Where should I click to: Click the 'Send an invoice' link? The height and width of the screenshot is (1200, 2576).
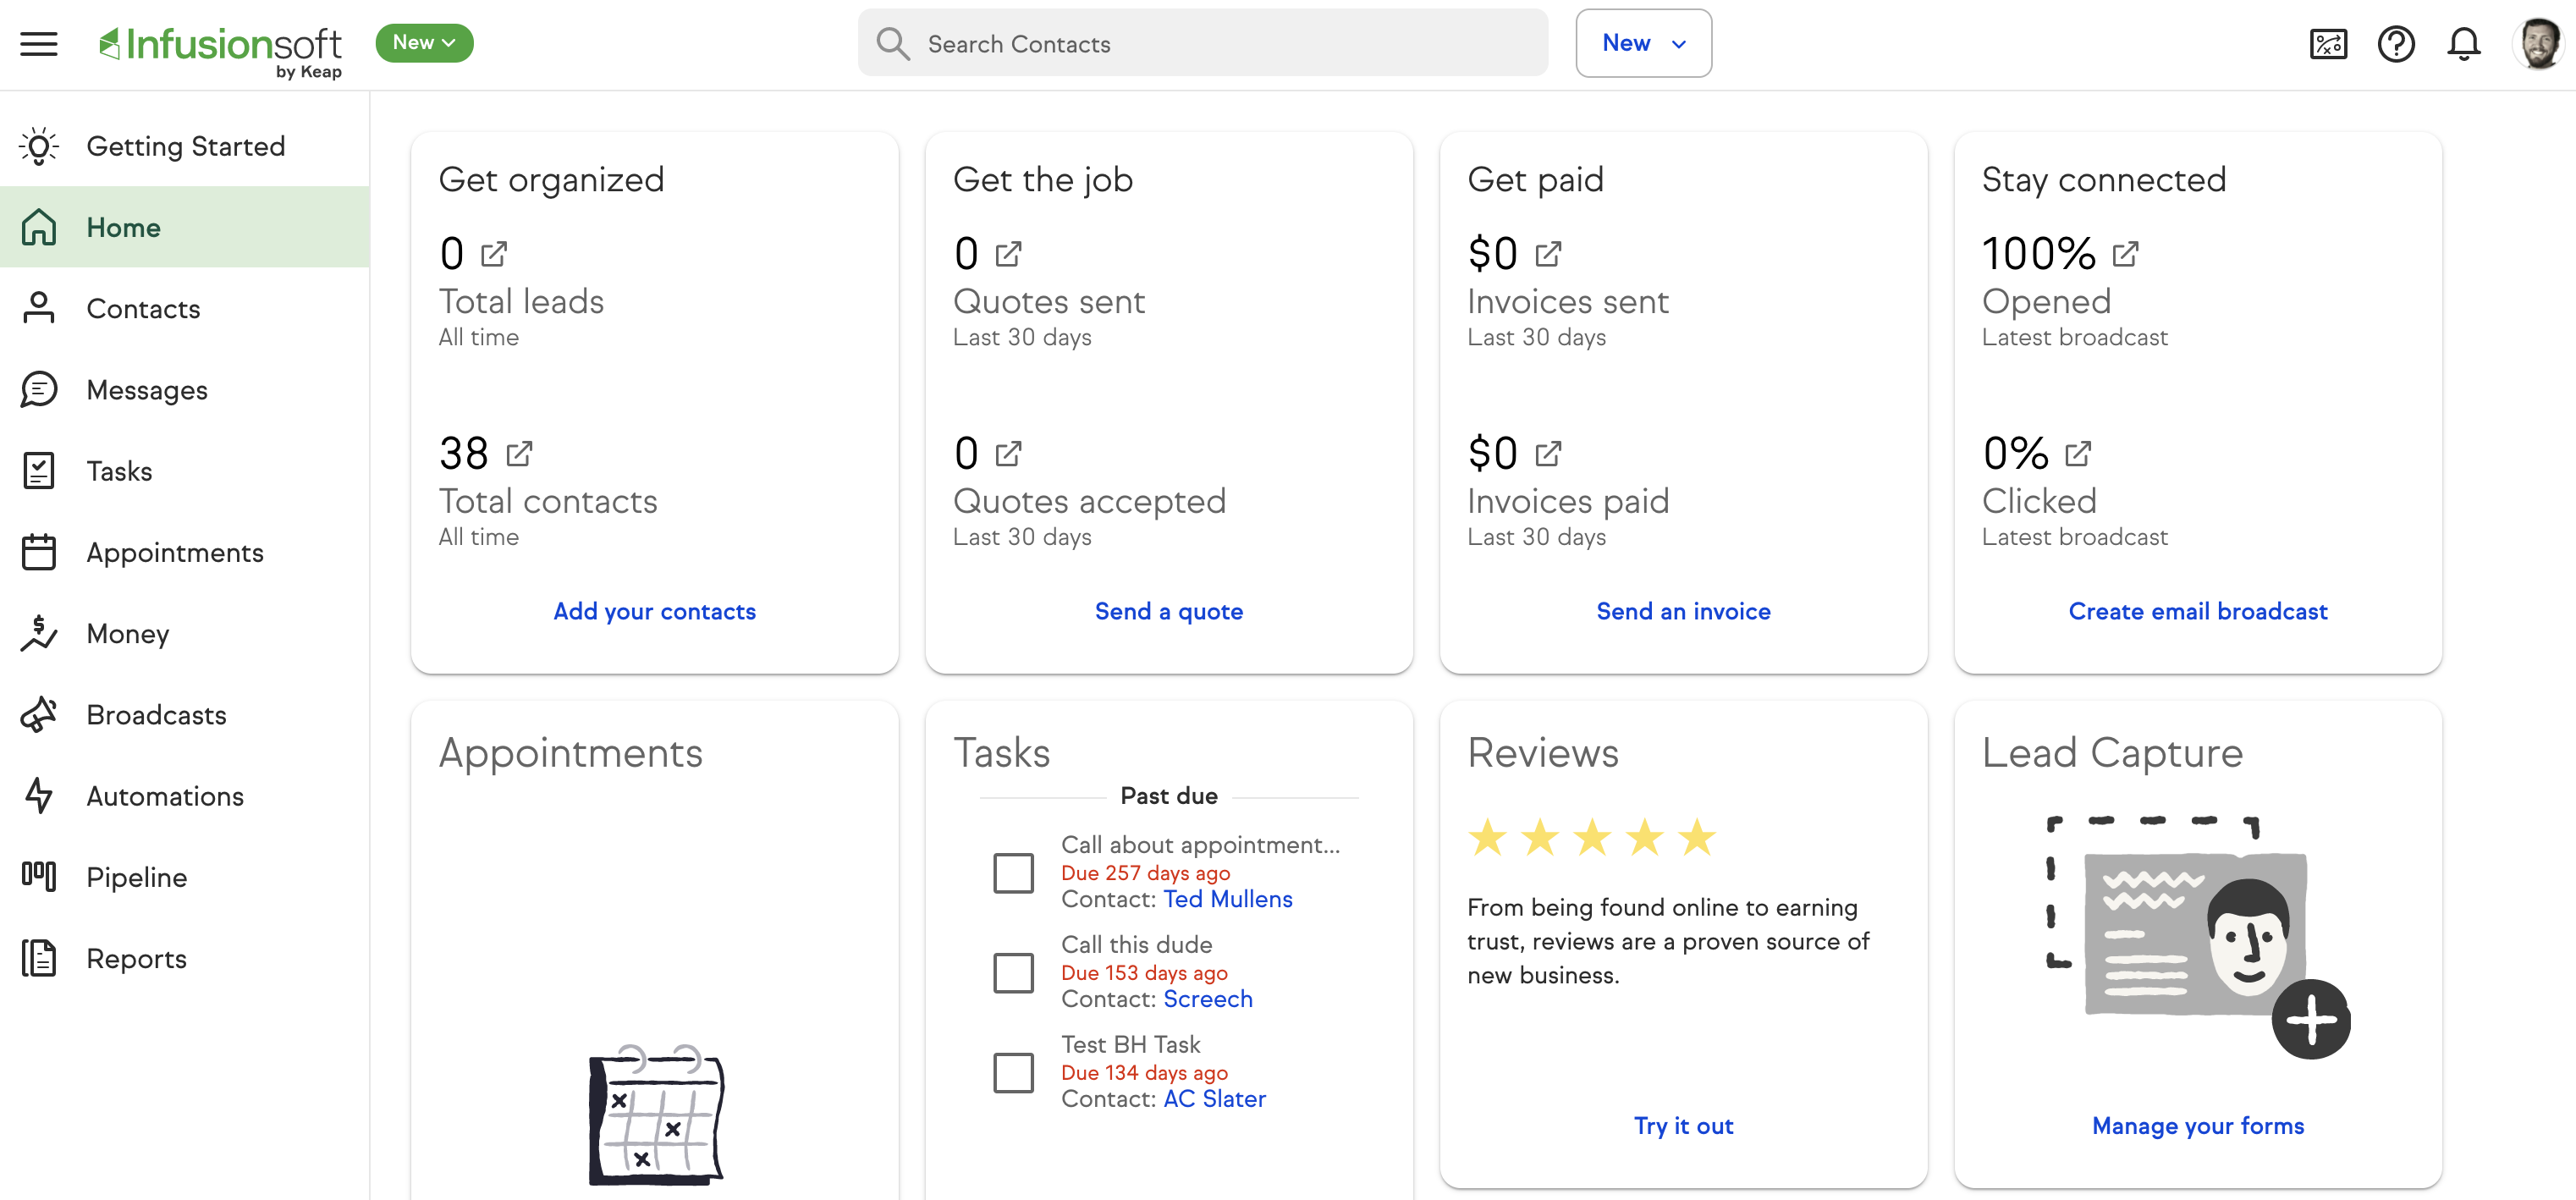point(1683,611)
